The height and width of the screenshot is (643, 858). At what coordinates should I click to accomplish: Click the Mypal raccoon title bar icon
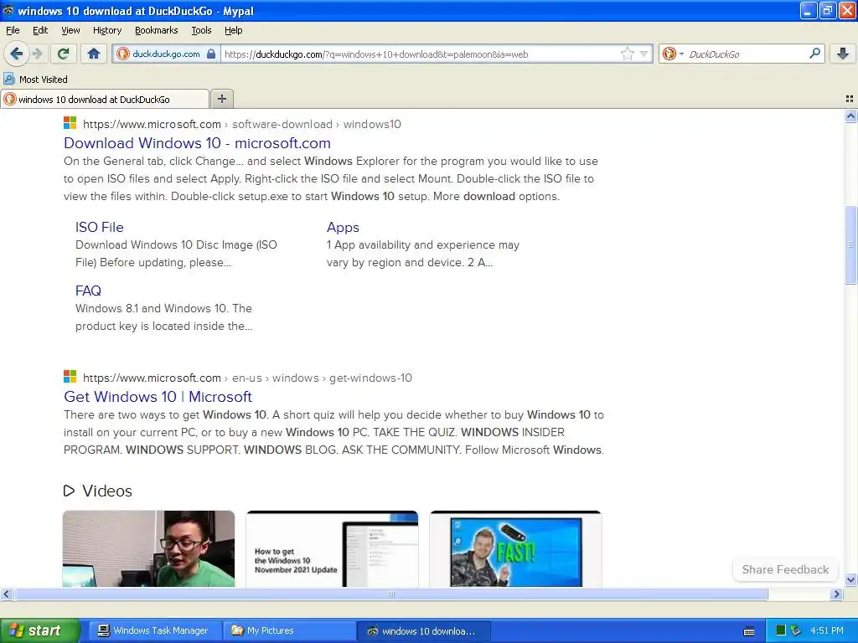[8, 10]
